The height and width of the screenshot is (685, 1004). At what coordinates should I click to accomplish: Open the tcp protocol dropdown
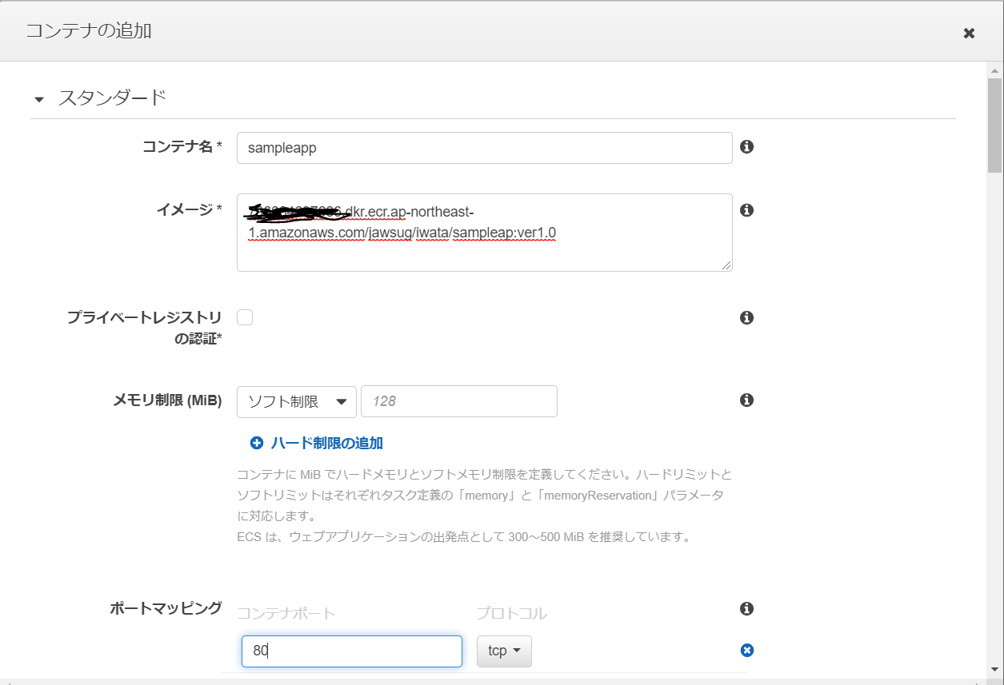coord(503,651)
